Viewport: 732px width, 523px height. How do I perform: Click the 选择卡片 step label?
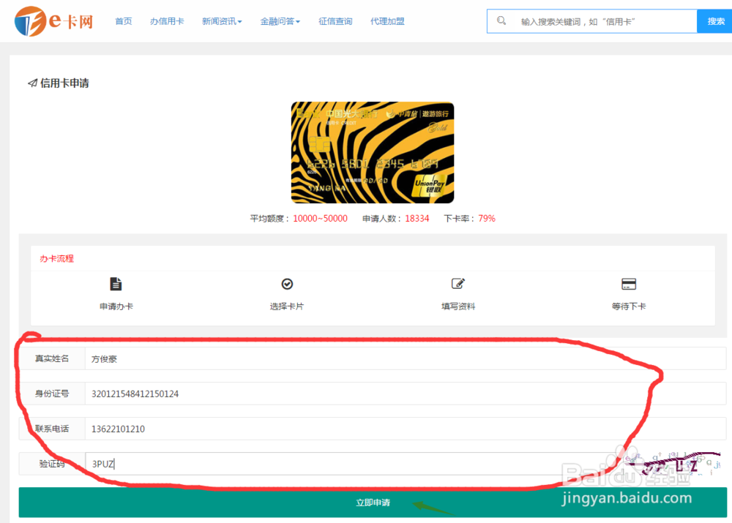(x=287, y=306)
